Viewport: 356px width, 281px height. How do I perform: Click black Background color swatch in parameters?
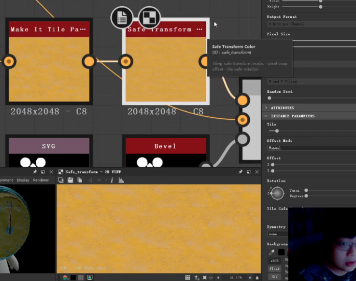coord(281,252)
